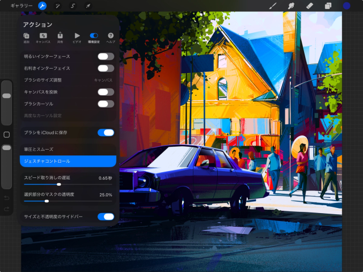The width and height of the screenshot is (363, 272).
Task: Toggle 明るいインターフェース switch
Action: [106, 57]
